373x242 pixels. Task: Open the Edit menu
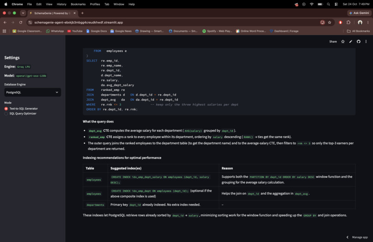[x=39, y=4]
